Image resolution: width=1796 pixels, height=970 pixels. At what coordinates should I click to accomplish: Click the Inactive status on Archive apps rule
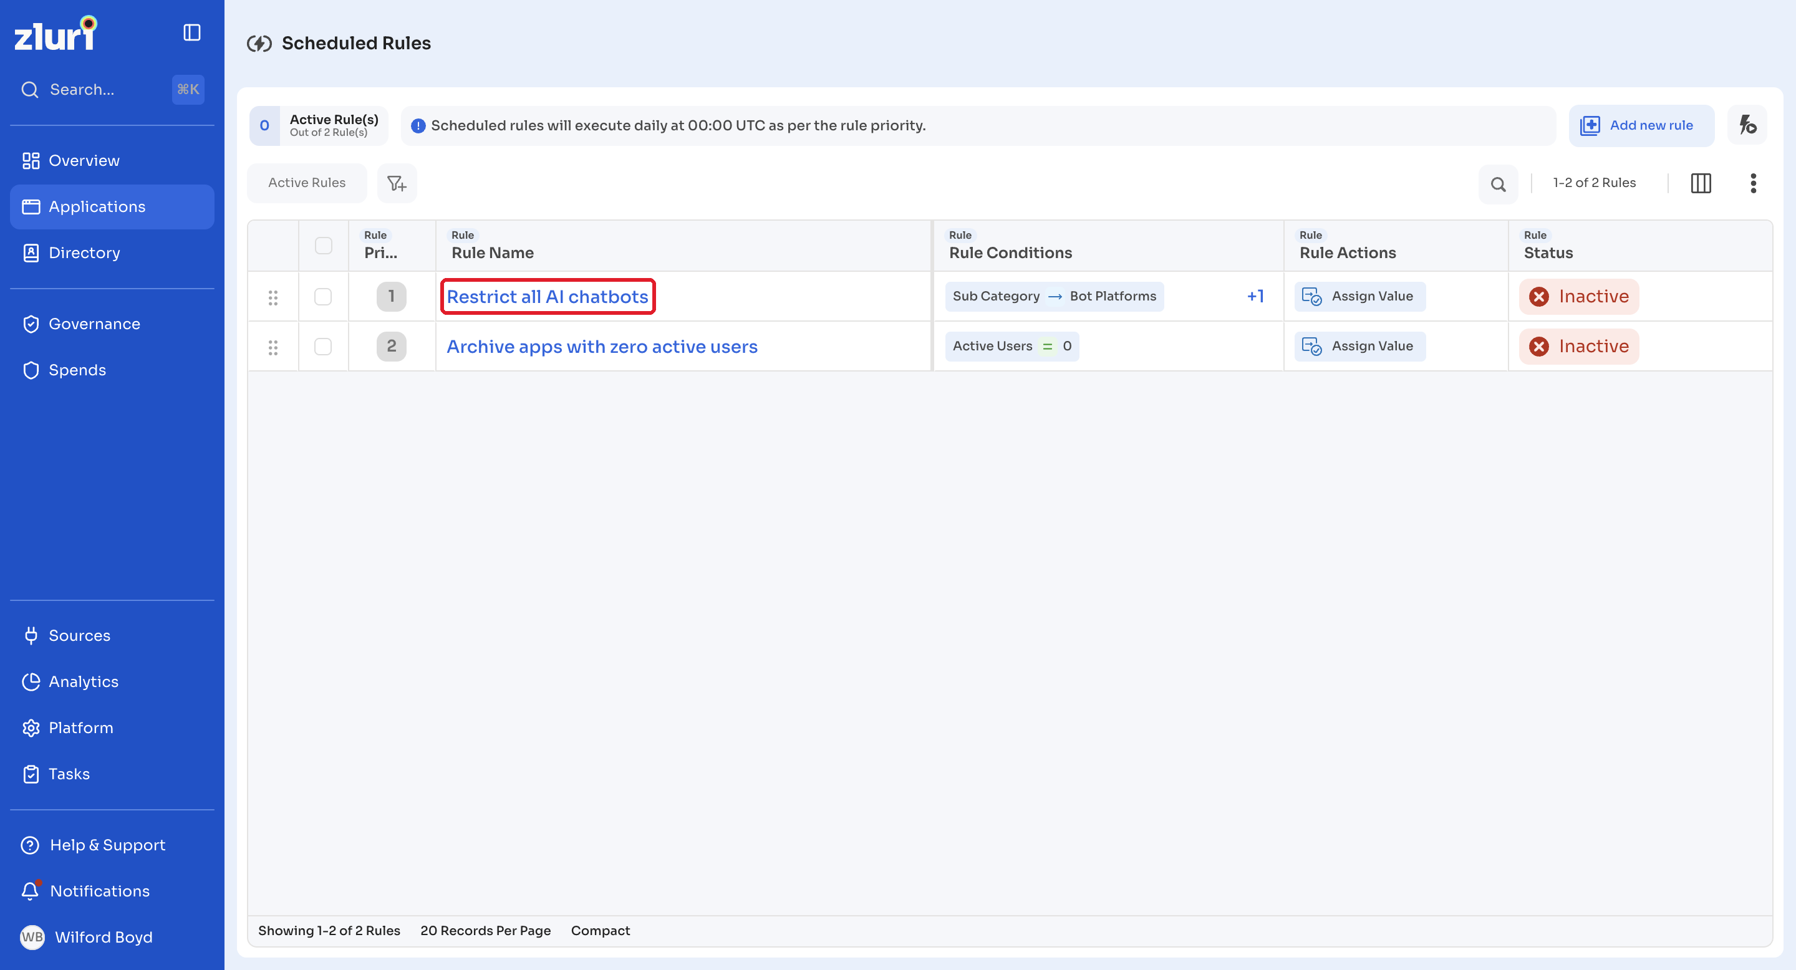tap(1578, 347)
